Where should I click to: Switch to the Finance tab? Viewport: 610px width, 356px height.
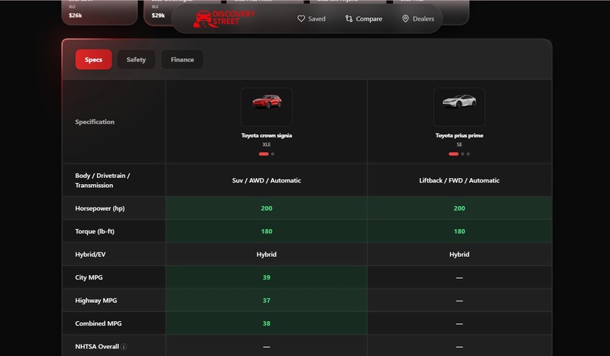pyautogui.click(x=182, y=60)
